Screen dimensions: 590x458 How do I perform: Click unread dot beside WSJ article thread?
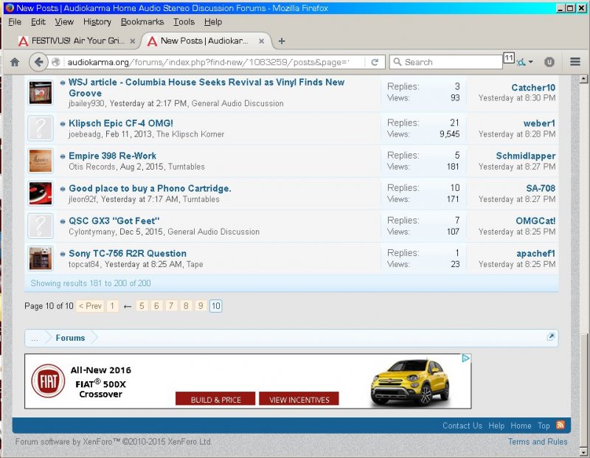[63, 83]
